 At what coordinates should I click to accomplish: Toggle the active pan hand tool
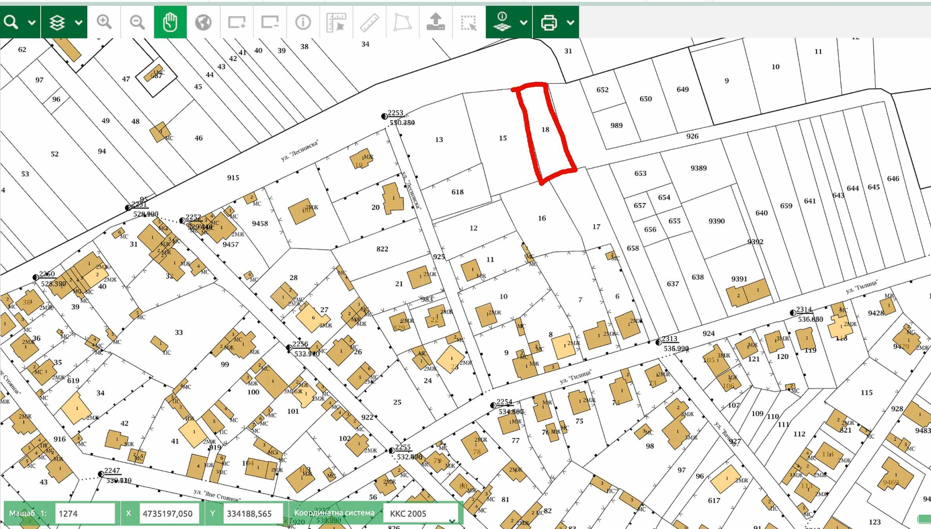tap(170, 22)
